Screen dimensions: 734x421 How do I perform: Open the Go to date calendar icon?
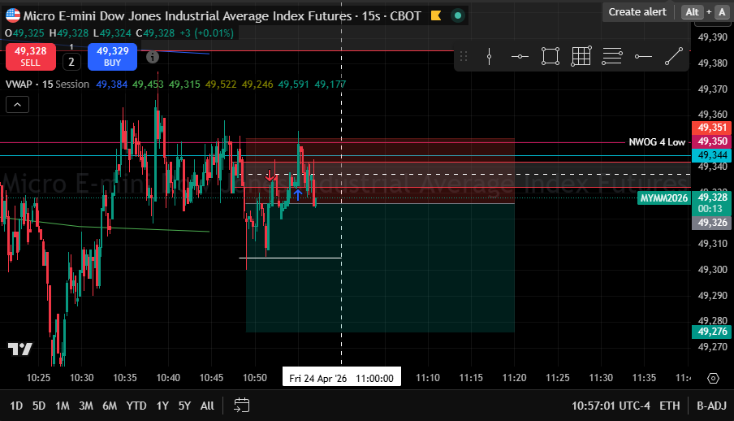pyautogui.click(x=241, y=406)
